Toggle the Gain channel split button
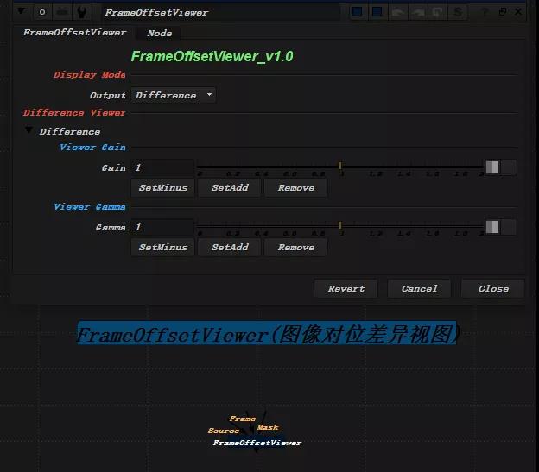Screen dimensions: 539x472 point(492,167)
